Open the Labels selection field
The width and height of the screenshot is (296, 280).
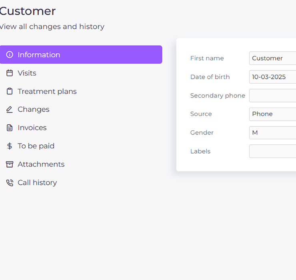(272, 151)
